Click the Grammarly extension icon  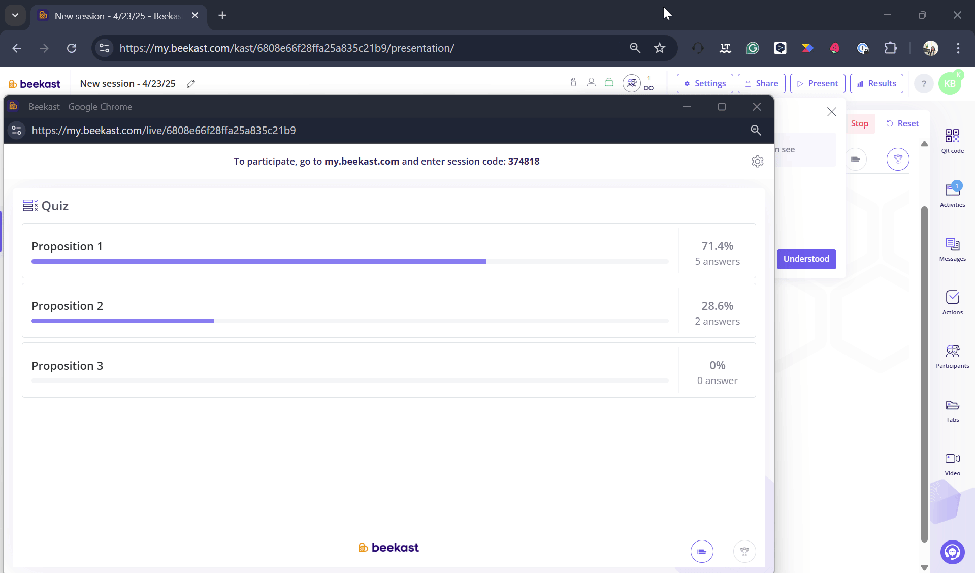(753, 48)
